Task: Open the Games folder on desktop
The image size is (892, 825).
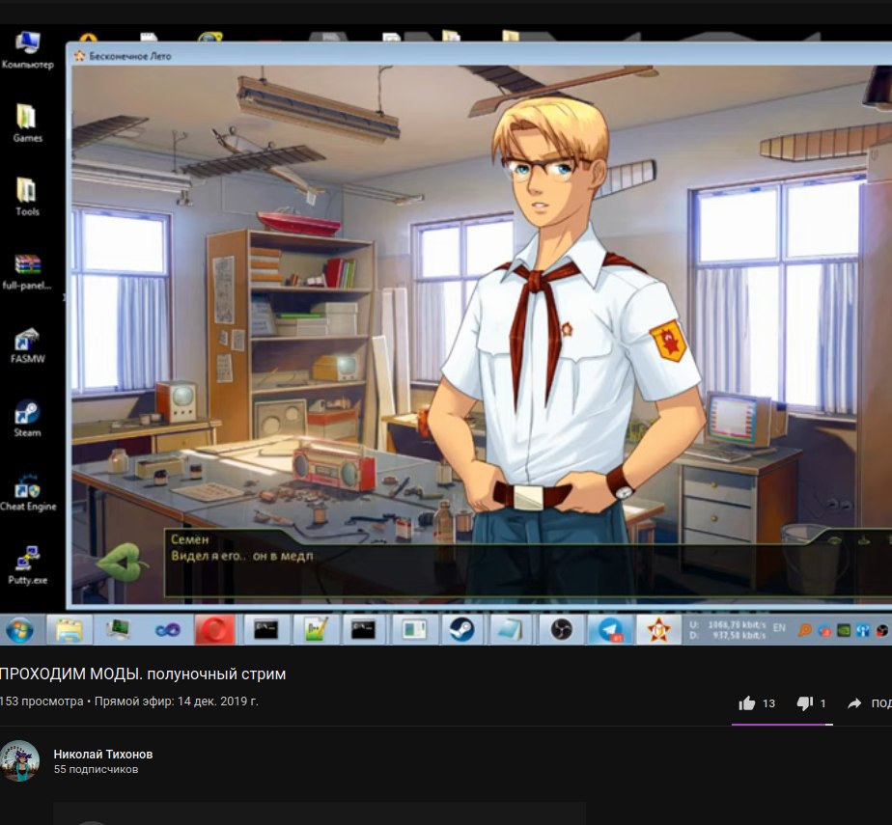Action: tap(27, 123)
